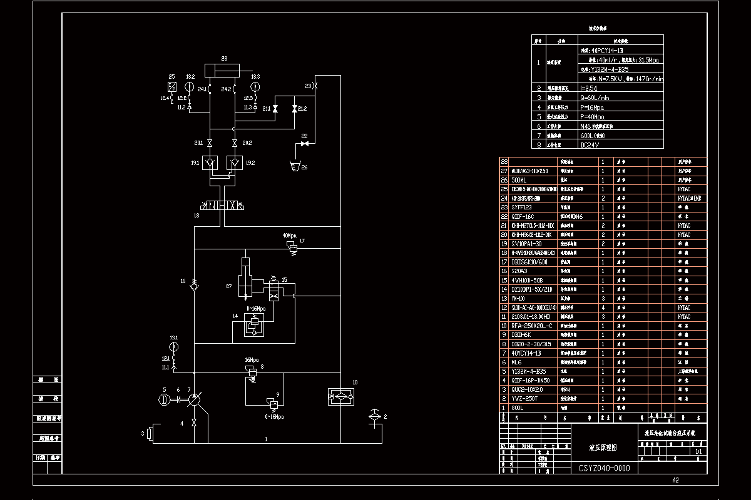Select ball valve symbol 21.2
Image resolution: width=751 pixels, height=500 pixels.
[294, 109]
